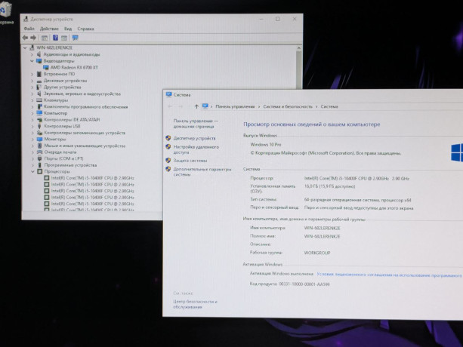Click the shield icon beside Диспетчер устройств
The image size is (463, 347).
point(168,138)
